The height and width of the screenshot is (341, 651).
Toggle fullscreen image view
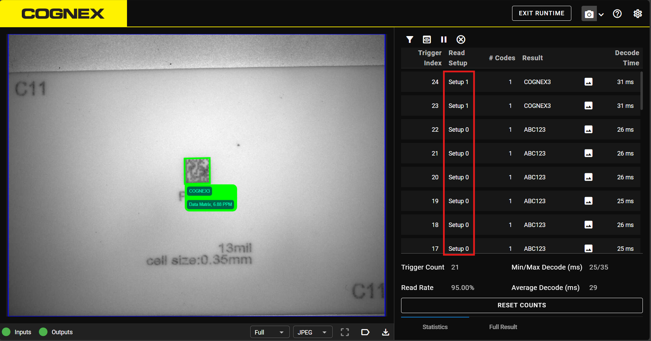click(x=345, y=332)
